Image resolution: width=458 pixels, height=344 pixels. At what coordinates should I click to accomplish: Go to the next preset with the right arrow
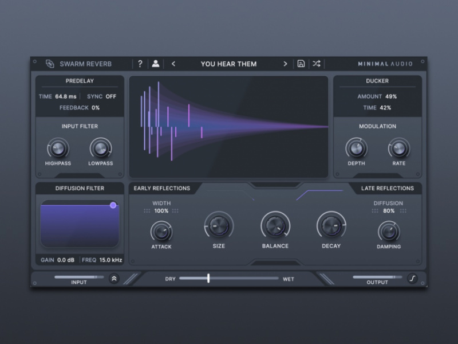coord(285,64)
